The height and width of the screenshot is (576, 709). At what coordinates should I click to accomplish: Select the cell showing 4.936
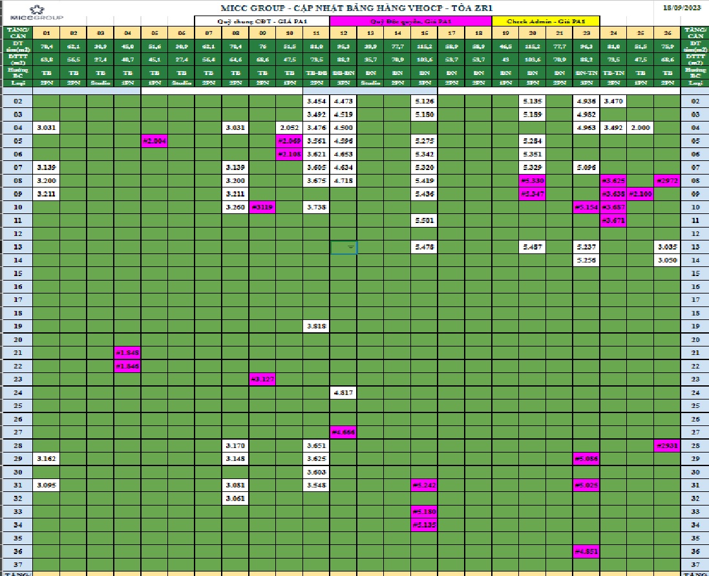pyautogui.click(x=586, y=101)
